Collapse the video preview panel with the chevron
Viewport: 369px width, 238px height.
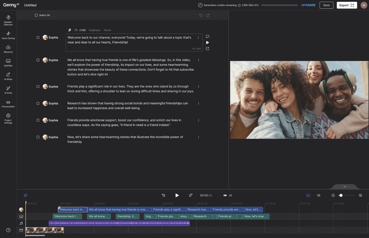[344, 187]
